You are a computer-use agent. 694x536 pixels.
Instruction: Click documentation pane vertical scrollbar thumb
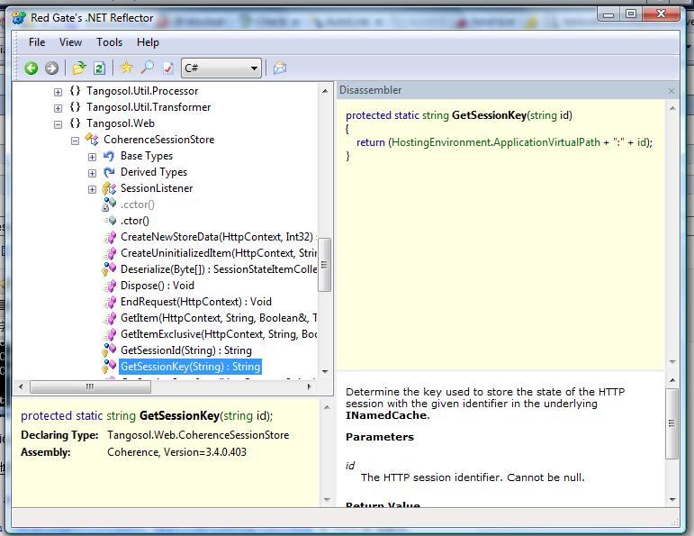pyautogui.click(x=671, y=423)
